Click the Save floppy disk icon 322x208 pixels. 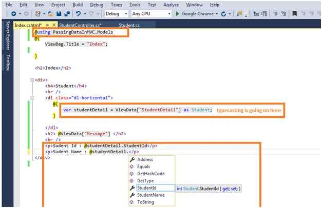point(59,14)
